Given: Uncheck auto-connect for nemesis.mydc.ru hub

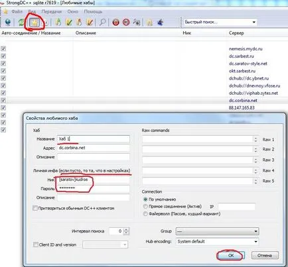Looking at the screenshot, I should click(x=3, y=48).
